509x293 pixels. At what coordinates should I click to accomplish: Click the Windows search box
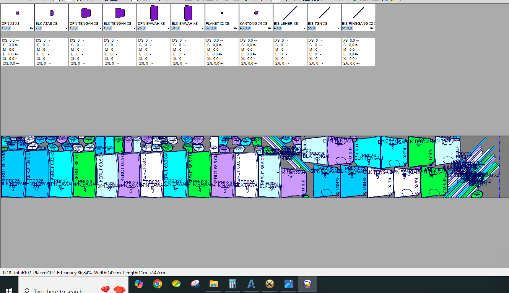coord(57,290)
